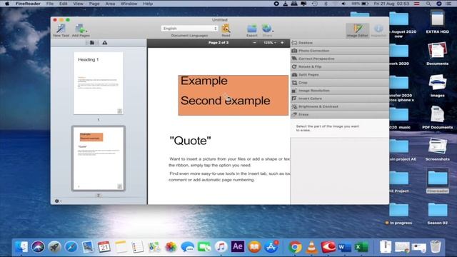The image size is (457, 257).
Task: Open After Effects from the dock
Action: (238, 246)
